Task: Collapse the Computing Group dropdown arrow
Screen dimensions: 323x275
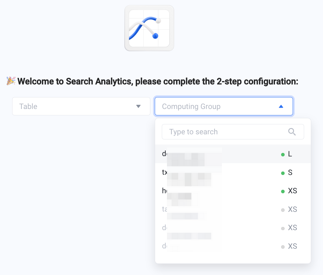Action: click(281, 106)
